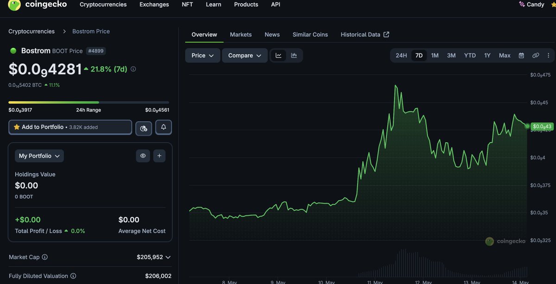Click the Fully Diluted Valuation label

pos(38,276)
